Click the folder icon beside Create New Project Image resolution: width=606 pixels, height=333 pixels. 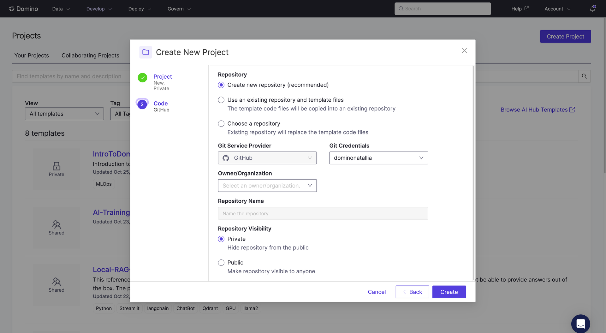[146, 52]
